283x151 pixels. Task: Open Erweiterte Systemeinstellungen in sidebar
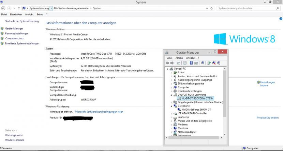tap(22, 43)
